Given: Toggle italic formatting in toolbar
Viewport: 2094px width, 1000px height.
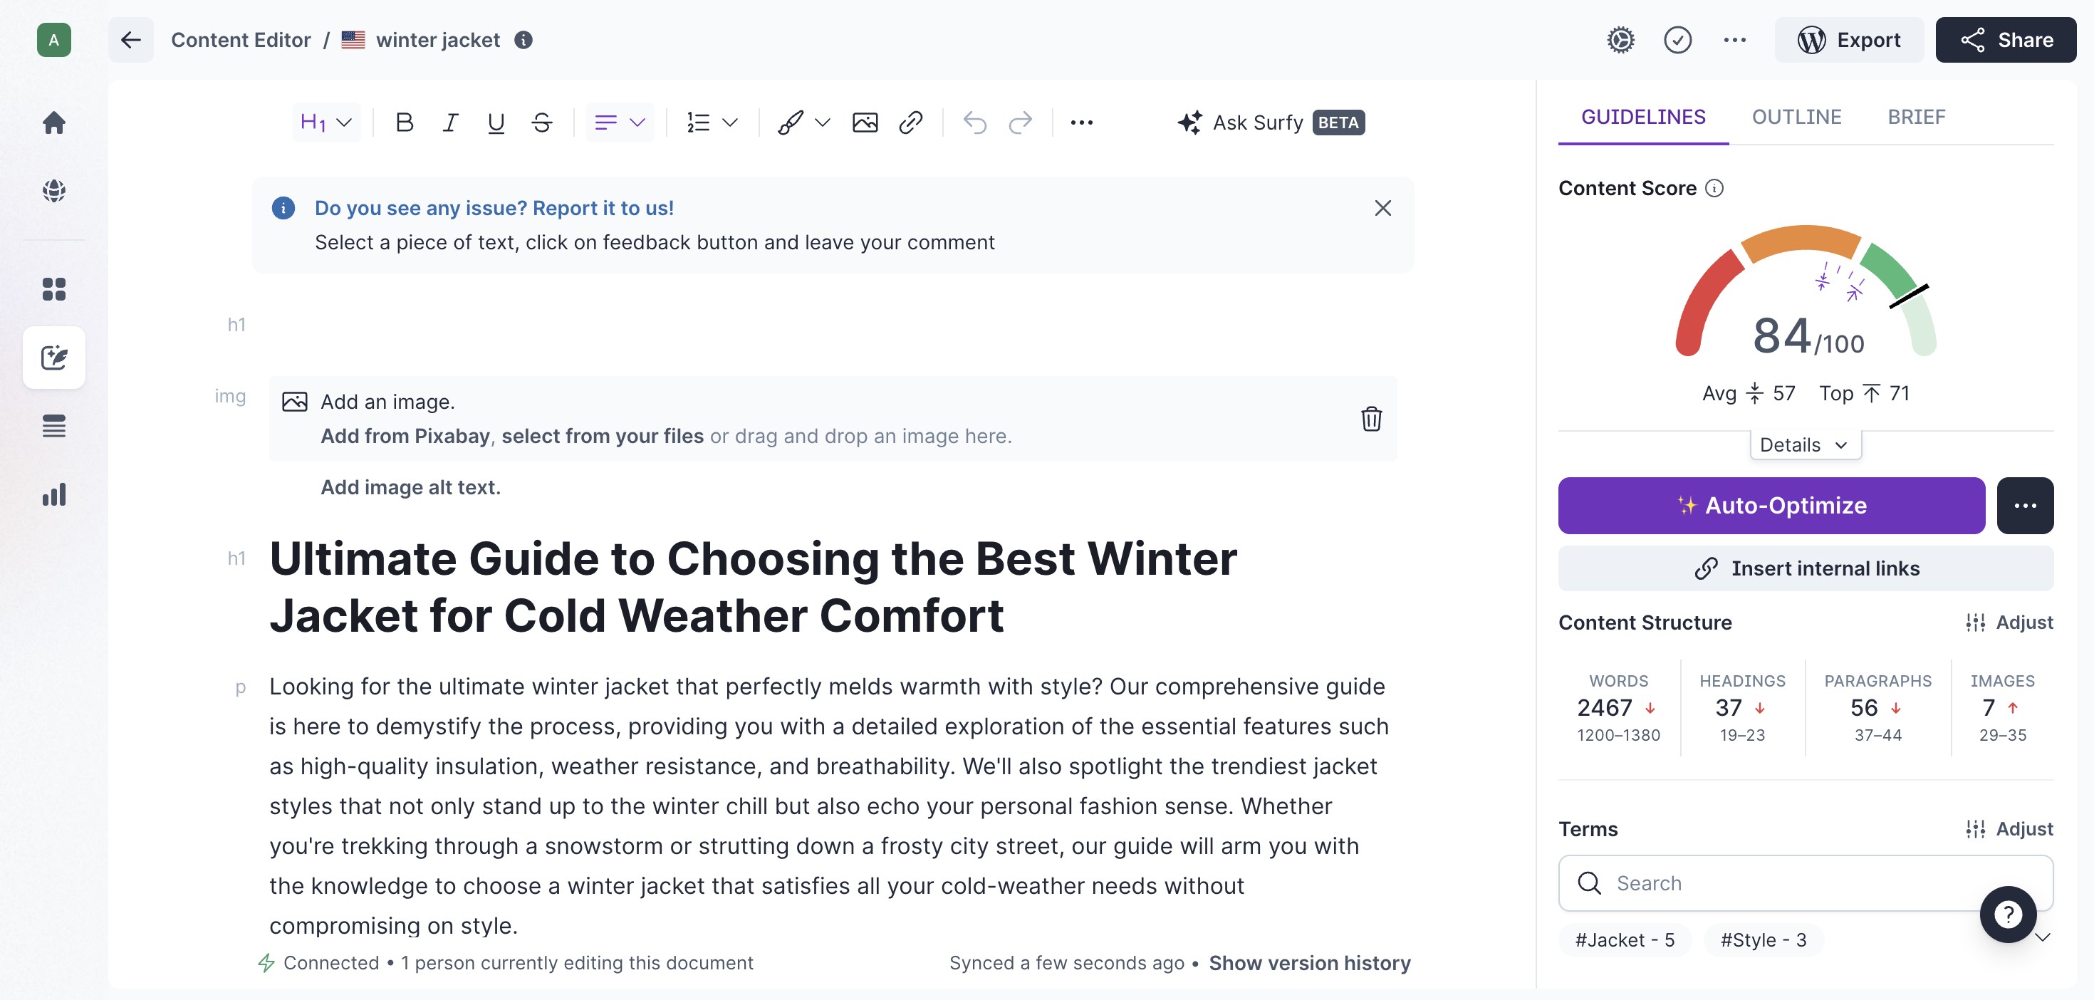Looking at the screenshot, I should click(x=449, y=123).
